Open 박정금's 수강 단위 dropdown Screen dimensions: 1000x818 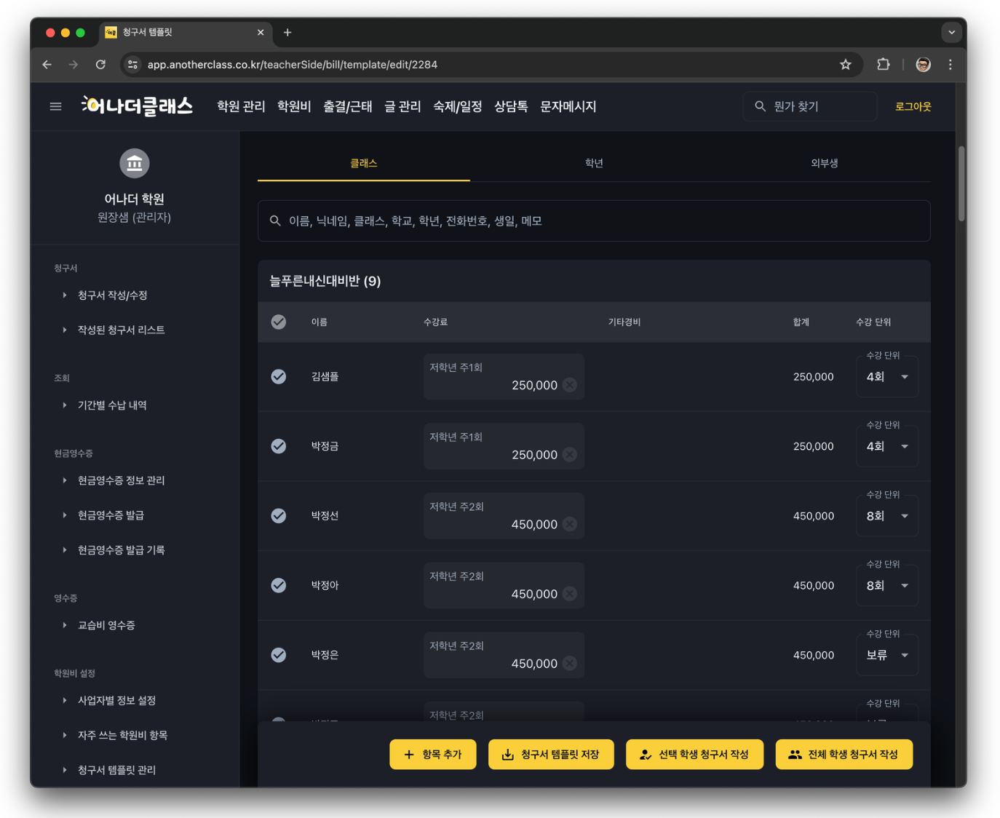pyautogui.click(x=887, y=446)
